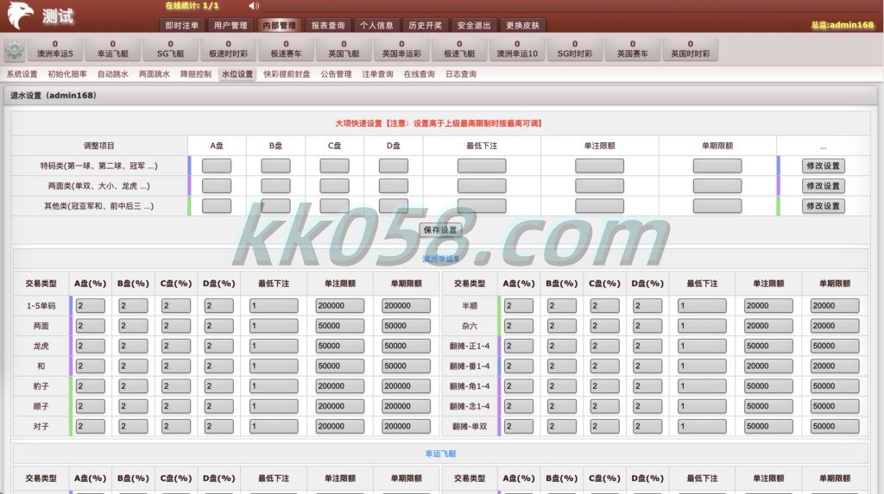Select the 极速飞艇 lottery button
The image size is (884, 494).
[459, 49]
